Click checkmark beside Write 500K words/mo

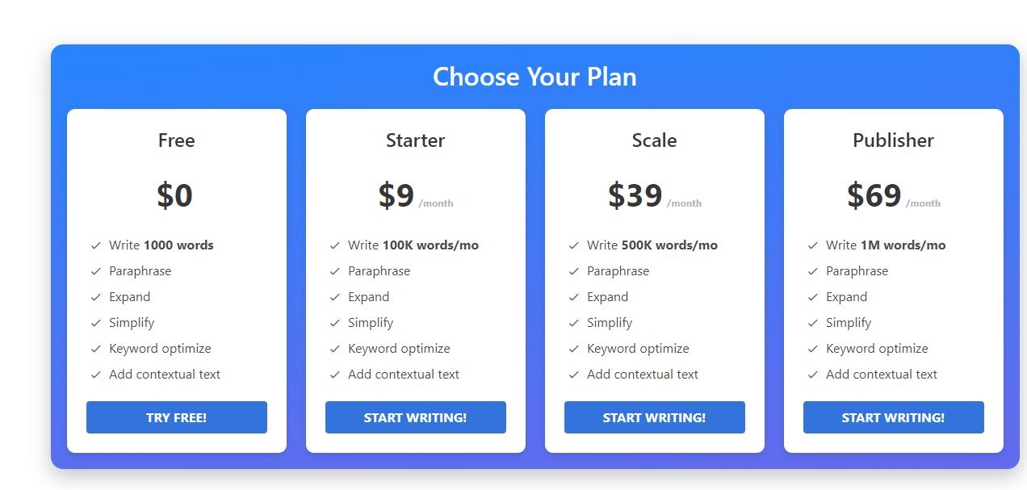[x=574, y=245]
